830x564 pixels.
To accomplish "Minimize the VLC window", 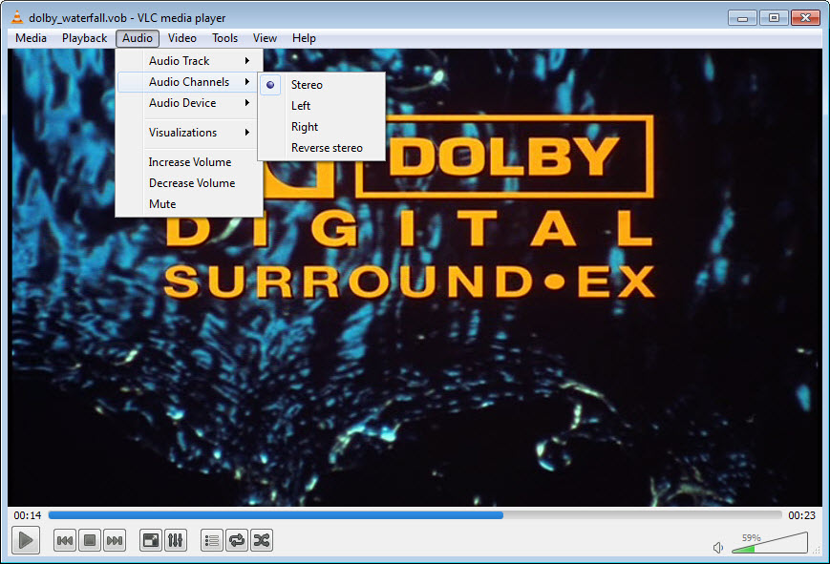I will click(743, 18).
